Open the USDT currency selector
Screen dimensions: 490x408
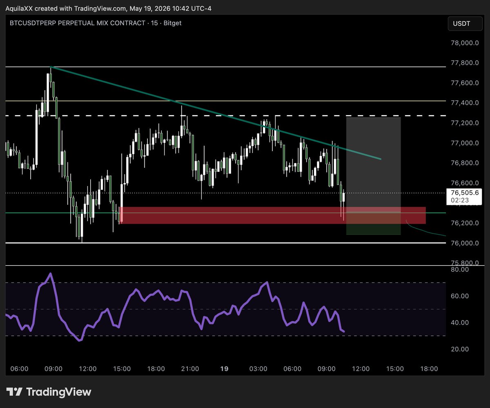pyautogui.click(x=465, y=23)
